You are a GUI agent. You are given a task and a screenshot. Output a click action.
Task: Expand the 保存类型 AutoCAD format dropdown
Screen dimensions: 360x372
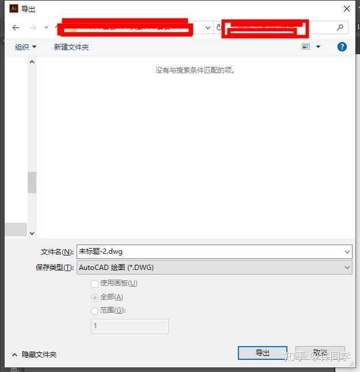pyautogui.click(x=214, y=268)
